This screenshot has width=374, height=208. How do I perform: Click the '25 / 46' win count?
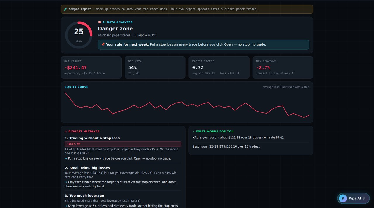pos(134,73)
